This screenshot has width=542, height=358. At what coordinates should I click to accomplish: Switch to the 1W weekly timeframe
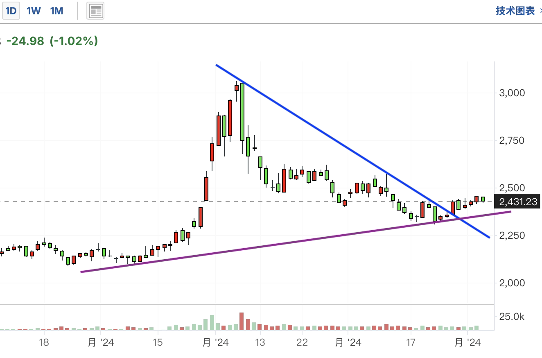click(x=34, y=11)
